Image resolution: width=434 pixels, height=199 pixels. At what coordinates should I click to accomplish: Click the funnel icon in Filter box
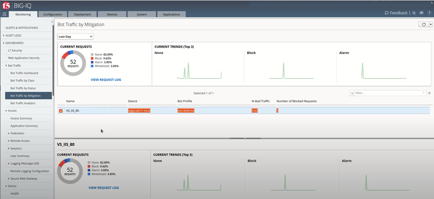pos(424,93)
